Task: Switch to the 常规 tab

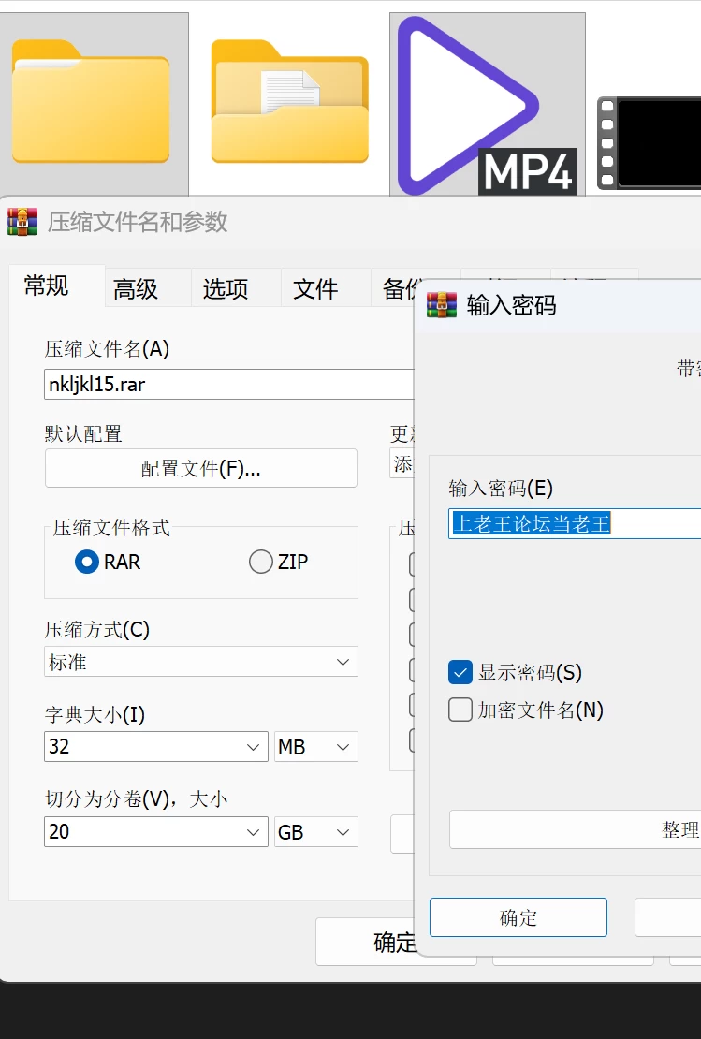Action: click(x=47, y=286)
